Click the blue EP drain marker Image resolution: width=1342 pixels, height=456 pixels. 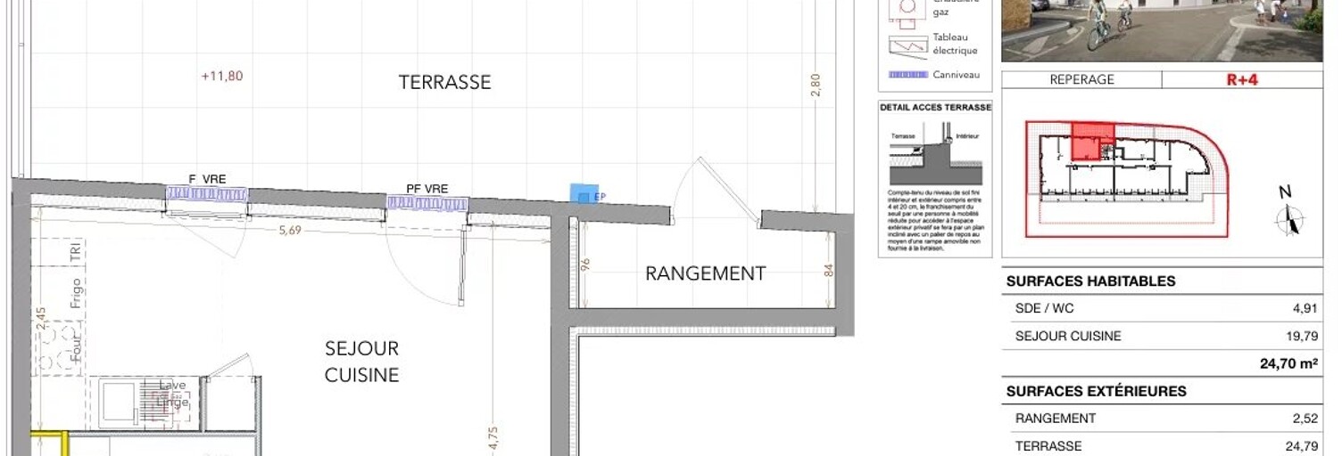pos(583,194)
